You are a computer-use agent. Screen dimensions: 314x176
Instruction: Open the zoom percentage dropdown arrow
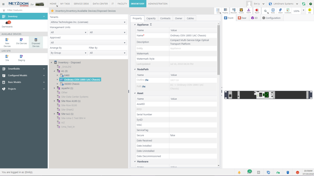(x=303, y=10)
